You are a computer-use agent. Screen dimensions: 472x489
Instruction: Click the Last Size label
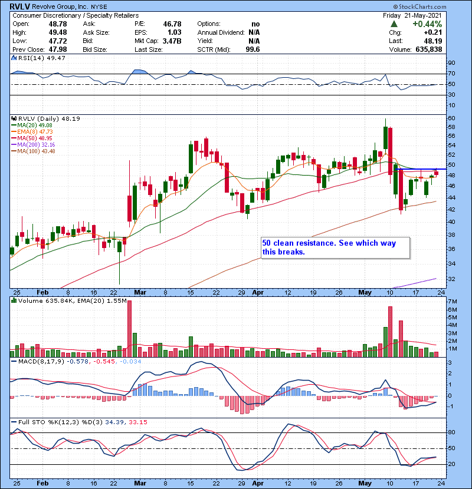pyautogui.click(x=149, y=49)
